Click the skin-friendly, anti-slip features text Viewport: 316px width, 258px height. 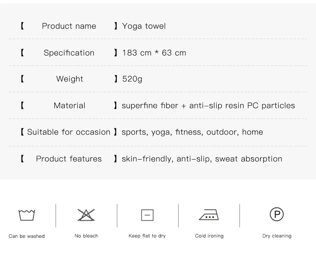tap(202, 159)
